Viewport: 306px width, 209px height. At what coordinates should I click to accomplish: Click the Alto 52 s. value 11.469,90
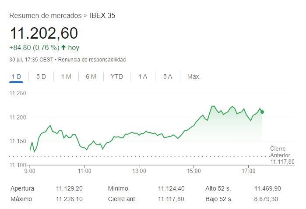(x=267, y=188)
